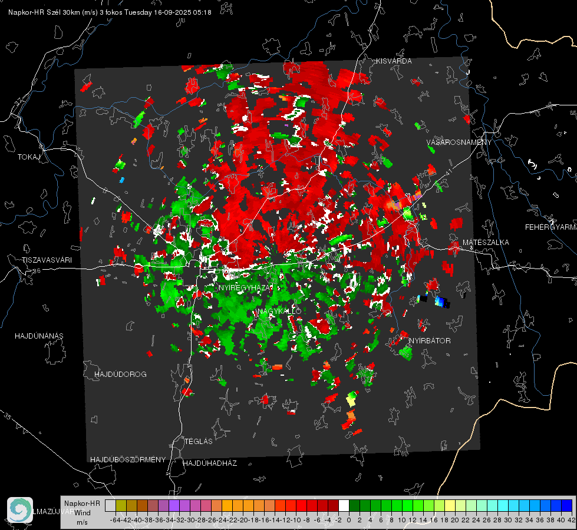Click road number 41 near Vásárosnamény
Image resolution: width=577 pixels, height=530 pixels.
point(448,171)
